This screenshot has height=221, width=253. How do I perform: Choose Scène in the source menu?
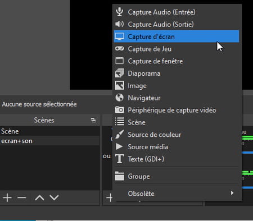pos(177,122)
